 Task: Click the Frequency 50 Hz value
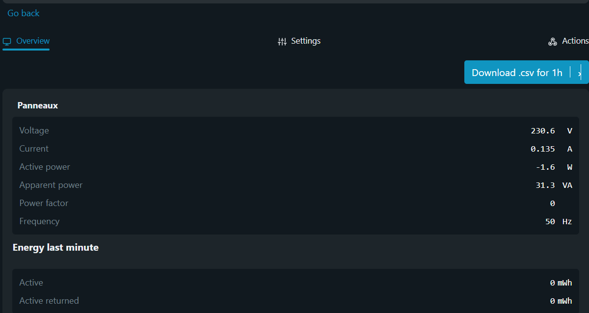(x=559, y=222)
